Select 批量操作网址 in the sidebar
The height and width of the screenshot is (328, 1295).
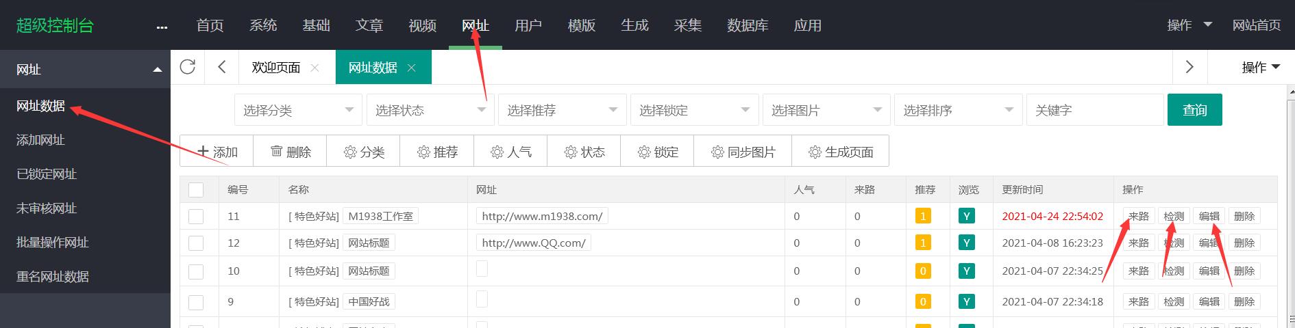coord(53,243)
